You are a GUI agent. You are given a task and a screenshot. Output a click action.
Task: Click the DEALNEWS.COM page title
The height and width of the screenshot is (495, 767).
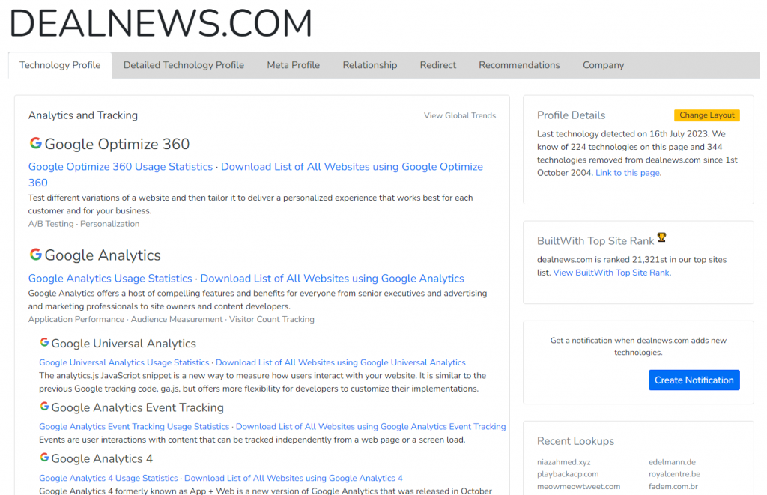[x=161, y=23]
